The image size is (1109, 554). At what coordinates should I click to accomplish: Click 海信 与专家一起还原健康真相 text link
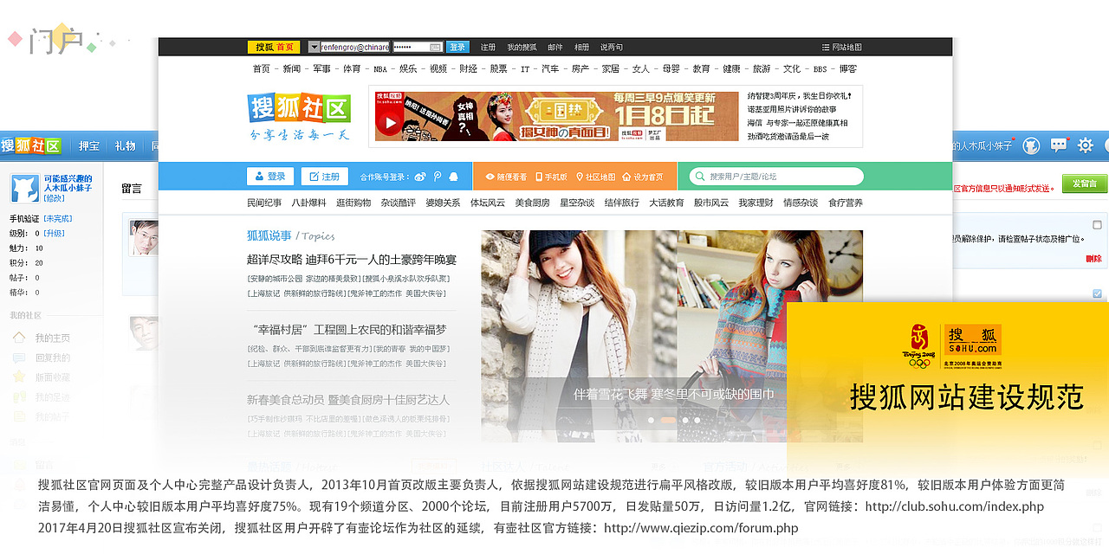799,123
